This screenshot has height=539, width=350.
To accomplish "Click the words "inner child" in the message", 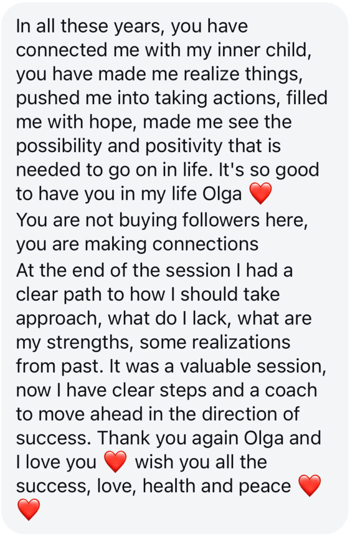I will pyautogui.click(x=264, y=50).
